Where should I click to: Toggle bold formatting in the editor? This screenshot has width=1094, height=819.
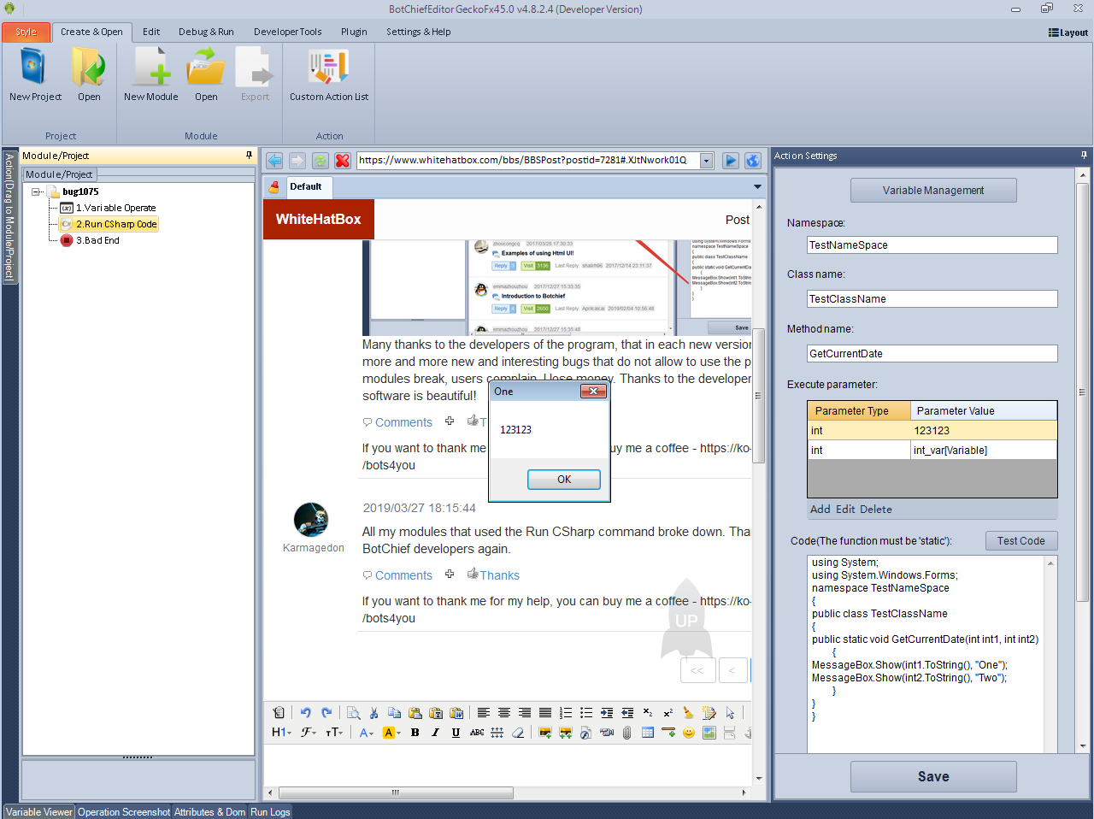coord(415,733)
